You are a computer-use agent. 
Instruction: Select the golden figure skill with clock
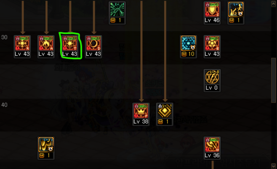click(x=236, y=10)
